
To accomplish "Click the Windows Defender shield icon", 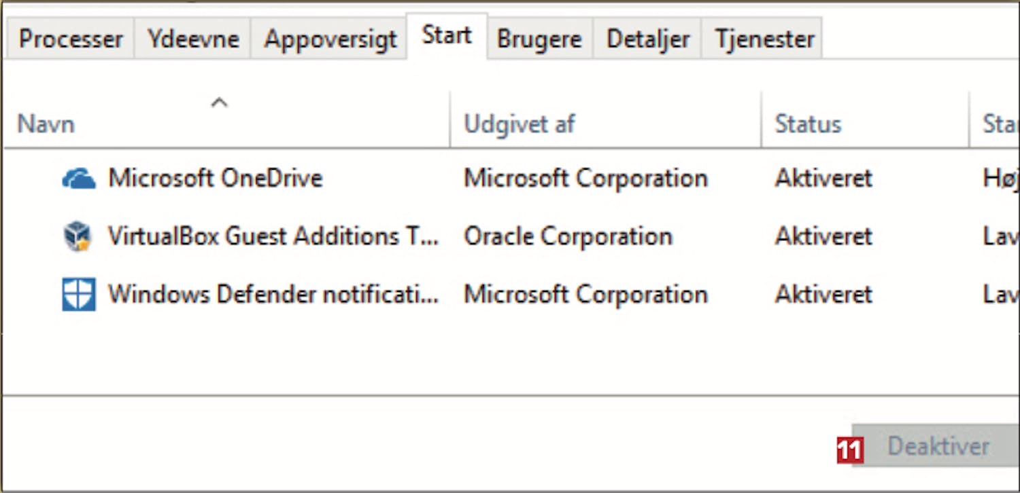I will [79, 295].
